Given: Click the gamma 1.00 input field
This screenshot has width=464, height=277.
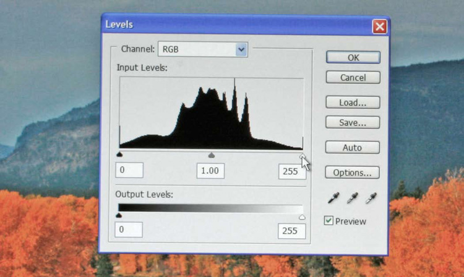Looking at the screenshot, I should pyautogui.click(x=210, y=170).
